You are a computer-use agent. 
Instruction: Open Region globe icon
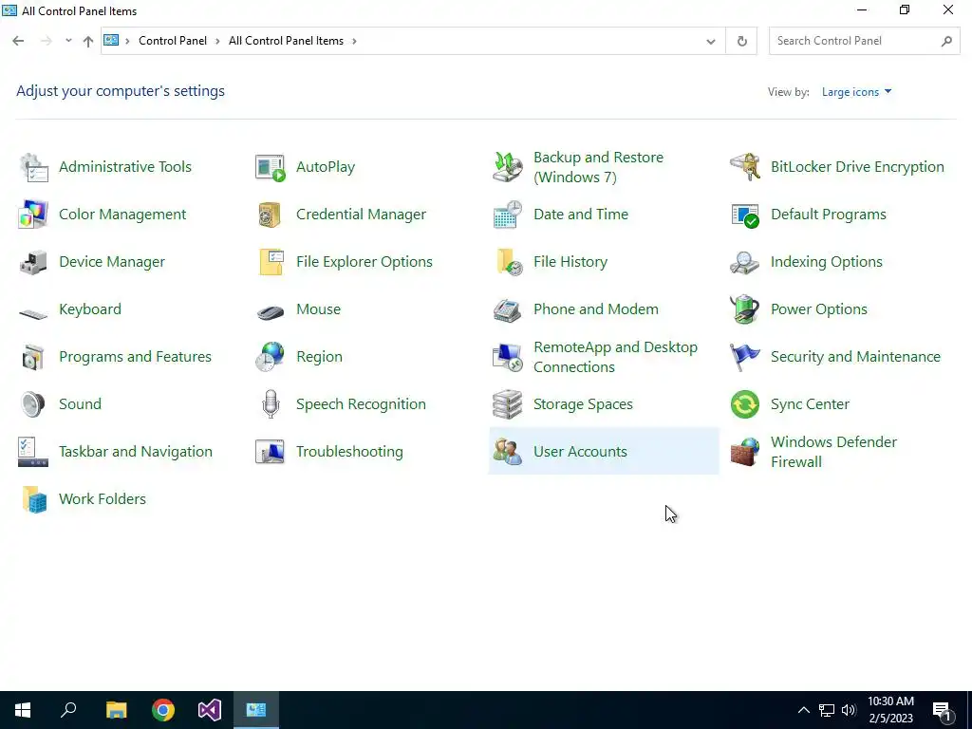click(271, 357)
